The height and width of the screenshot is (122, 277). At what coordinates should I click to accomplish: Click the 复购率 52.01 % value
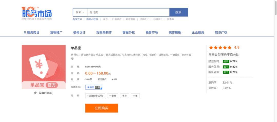227,82
